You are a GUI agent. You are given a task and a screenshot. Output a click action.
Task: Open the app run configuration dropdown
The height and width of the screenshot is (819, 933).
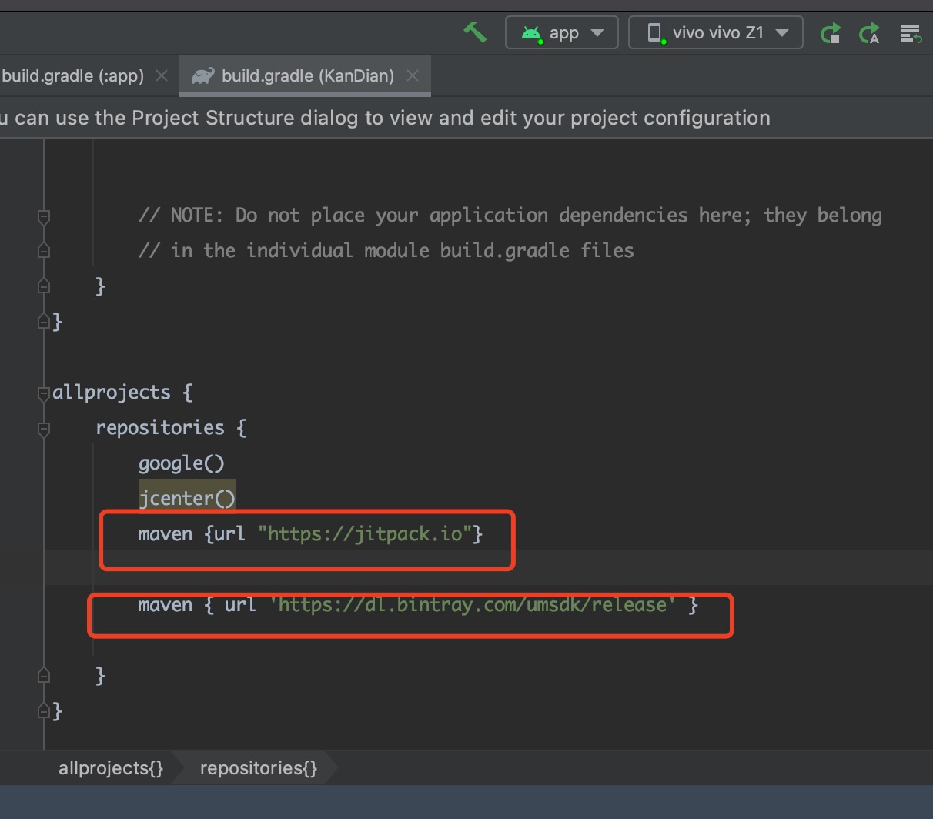click(x=562, y=33)
